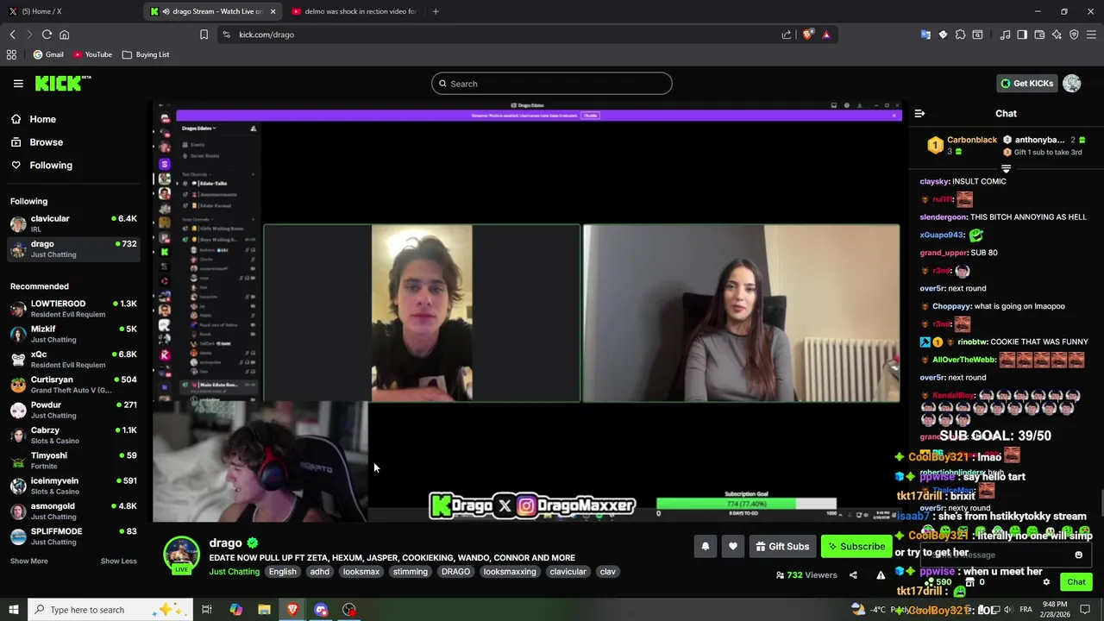The width and height of the screenshot is (1104, 621).
Task: Open asmongold's recommended channel
Action: click(73, 511)
